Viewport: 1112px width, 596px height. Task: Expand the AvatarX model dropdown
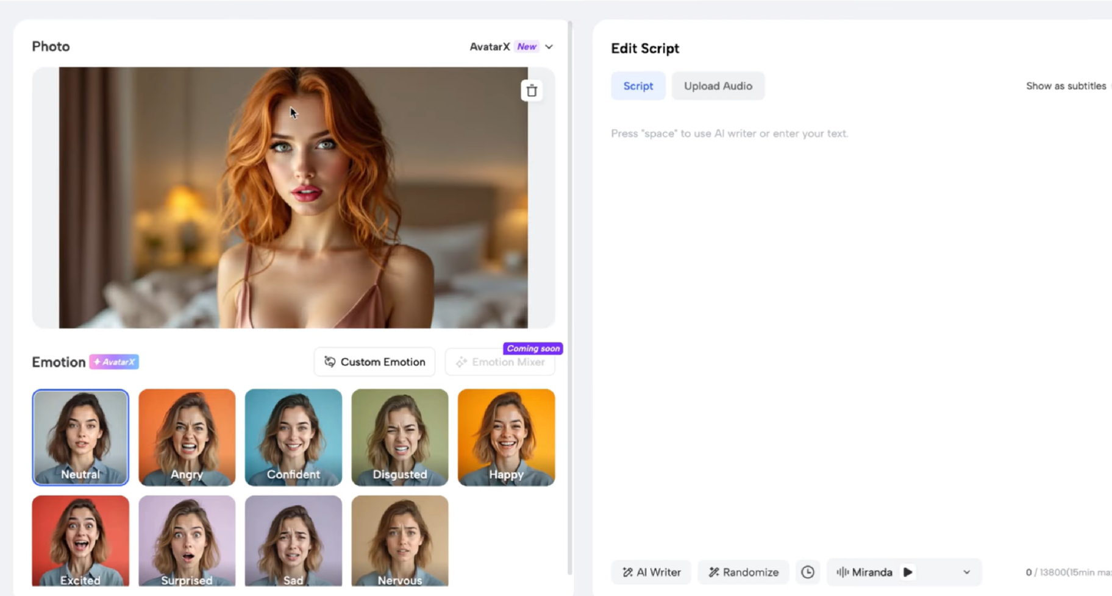tap(549, 46)
